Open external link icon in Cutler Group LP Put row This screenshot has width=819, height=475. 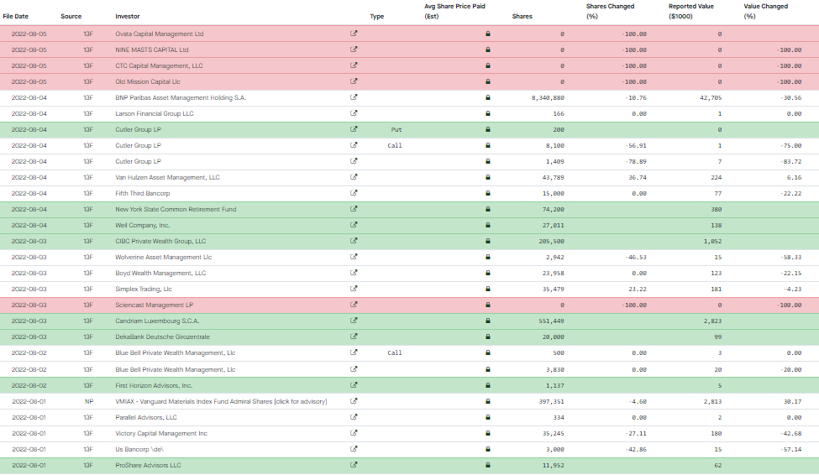(354, 129)
